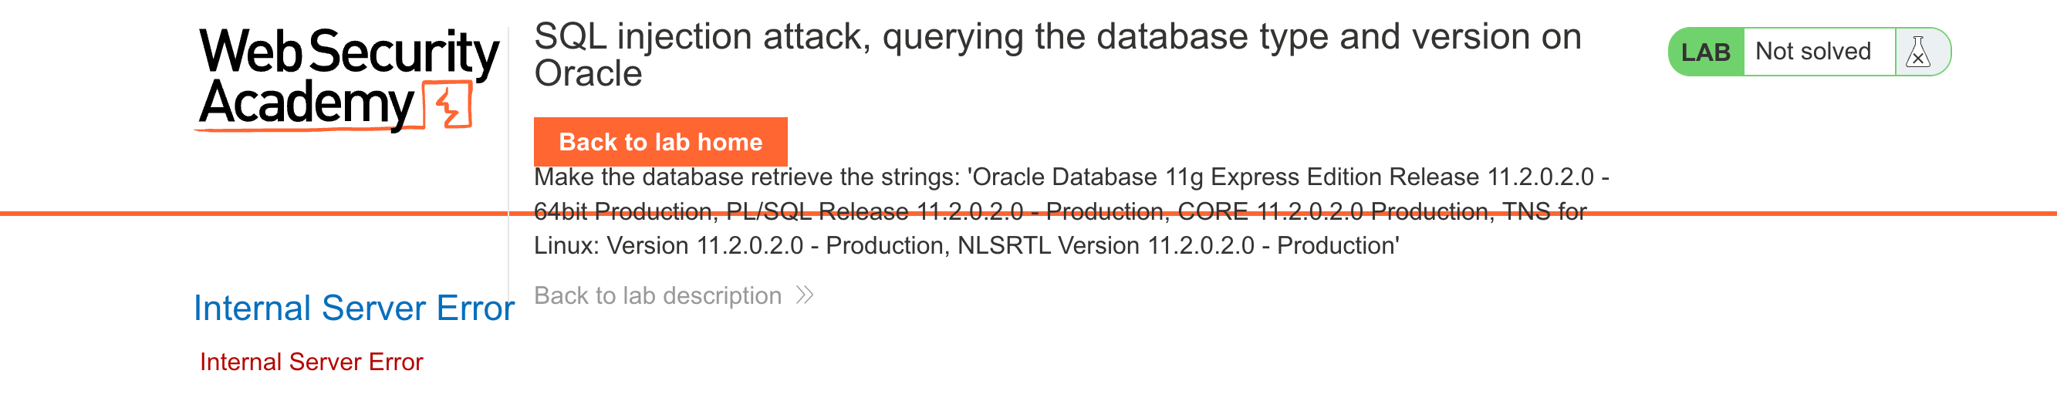Click the flask icon in lab status
This screenshot has width=2057, height=401.
click(x=1917, y=52)
